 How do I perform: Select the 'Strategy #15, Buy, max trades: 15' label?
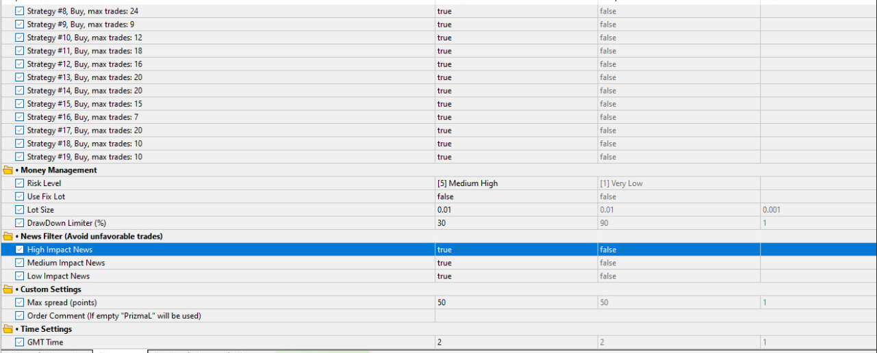click(x=85, y=104)
